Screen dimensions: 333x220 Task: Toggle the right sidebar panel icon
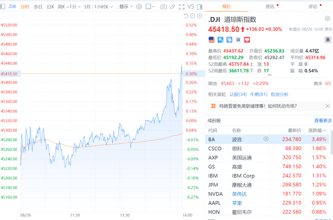pos(200,7)
